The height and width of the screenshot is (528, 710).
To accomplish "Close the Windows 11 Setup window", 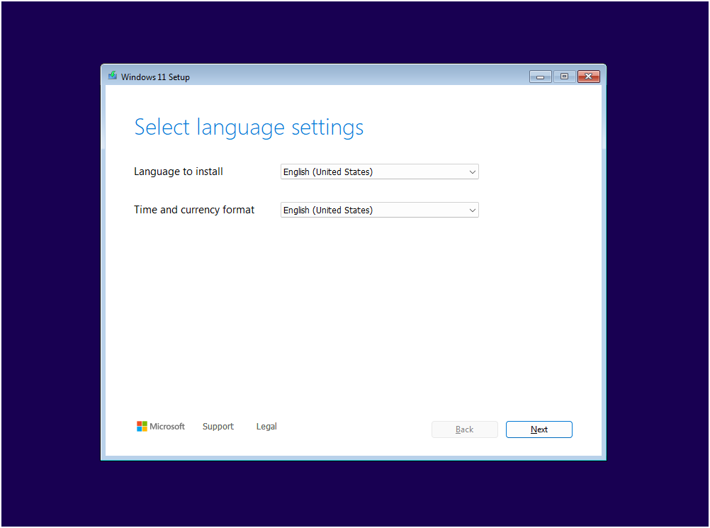I will pyautogui.click(x=589, y=77).
